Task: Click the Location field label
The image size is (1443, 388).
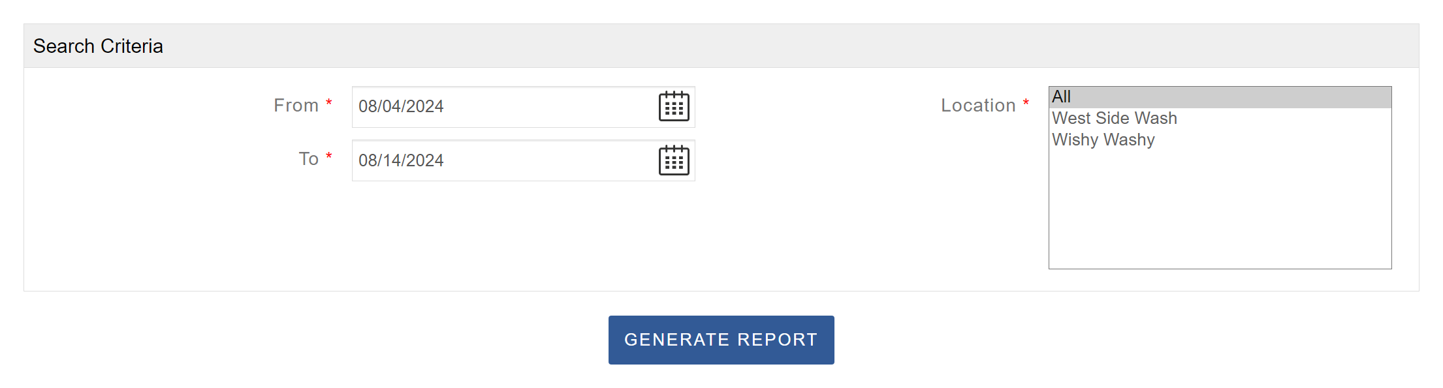Action: tap(977, 105)
